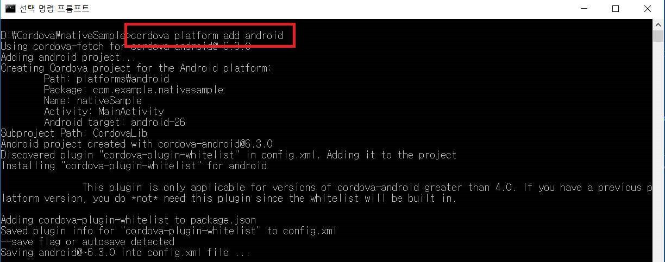This screenshot has width=665, height=262.
Task: Click the 'Package: com.example.nativesample' line
Action: (x=134, y=90)
